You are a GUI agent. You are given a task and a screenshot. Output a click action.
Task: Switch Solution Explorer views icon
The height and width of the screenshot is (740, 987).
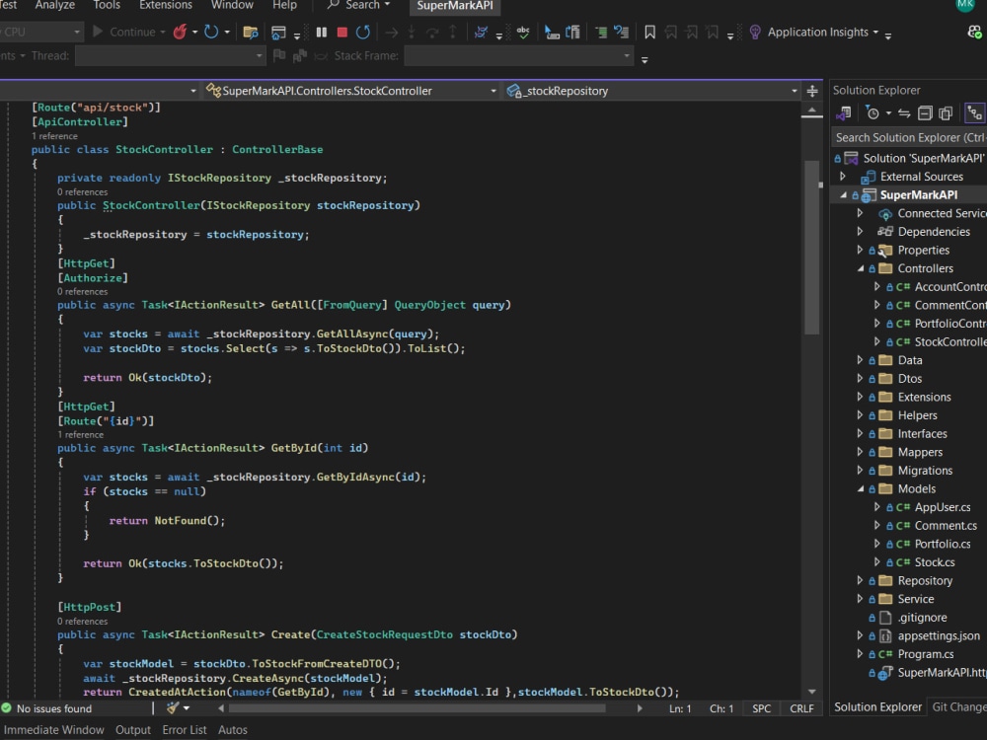point(844,113)
